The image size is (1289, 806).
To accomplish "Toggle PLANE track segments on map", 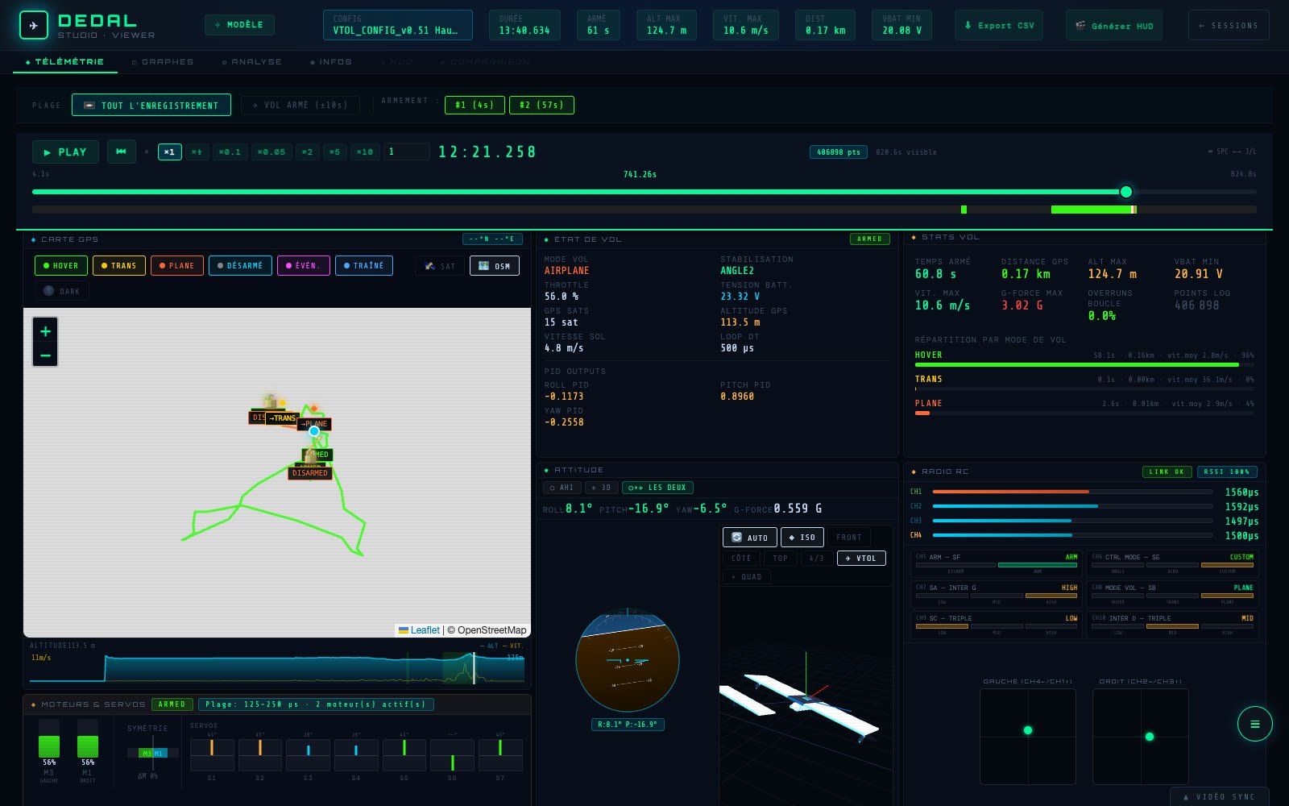I will point(176,266).
